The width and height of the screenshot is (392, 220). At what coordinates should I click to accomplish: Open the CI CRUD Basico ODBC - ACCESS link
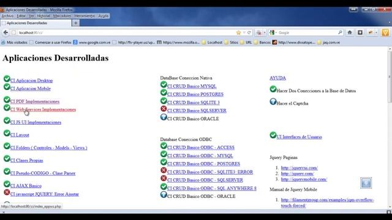point(201,147)
